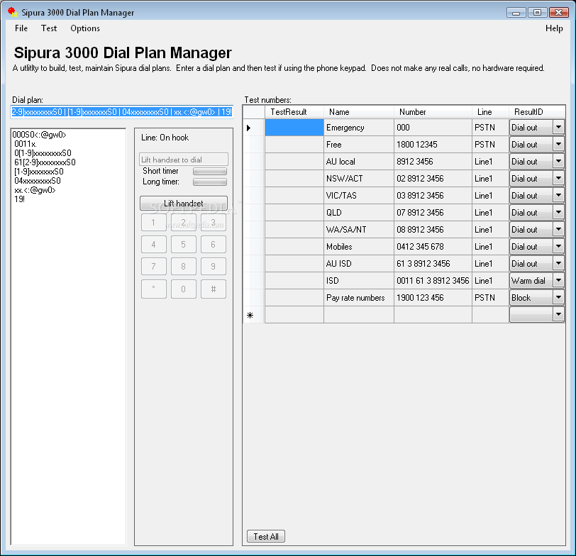
Task: Click into the Dial plan text field
Action: pyautogui.click(x=121, y=112)
